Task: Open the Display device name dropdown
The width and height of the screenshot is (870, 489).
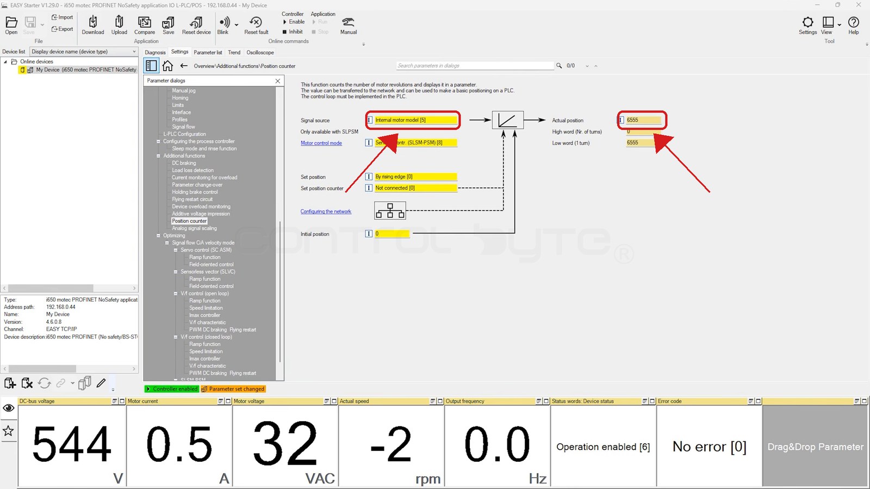Action: tap(84, 52)
